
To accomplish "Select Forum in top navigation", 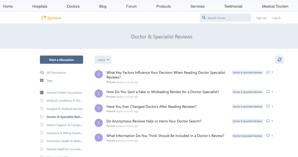I will point(131,6).
